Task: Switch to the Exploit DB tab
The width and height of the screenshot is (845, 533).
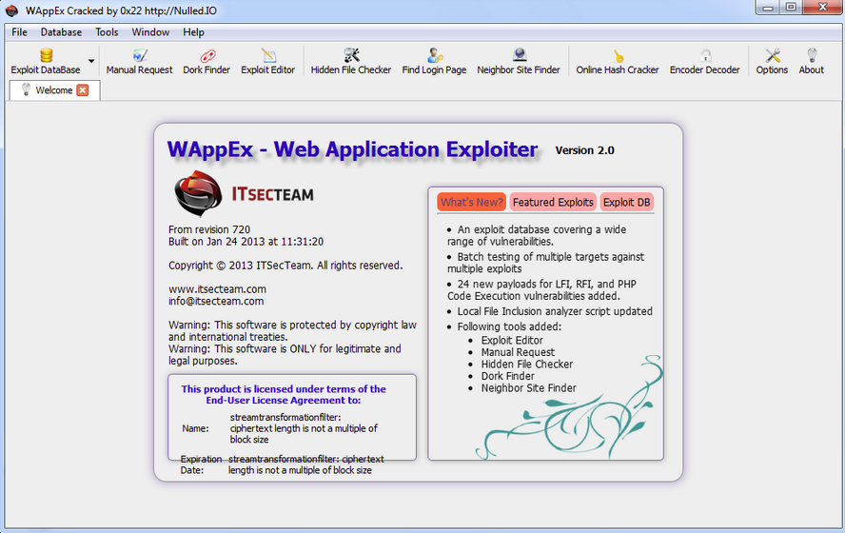Action: click(627, 202)
